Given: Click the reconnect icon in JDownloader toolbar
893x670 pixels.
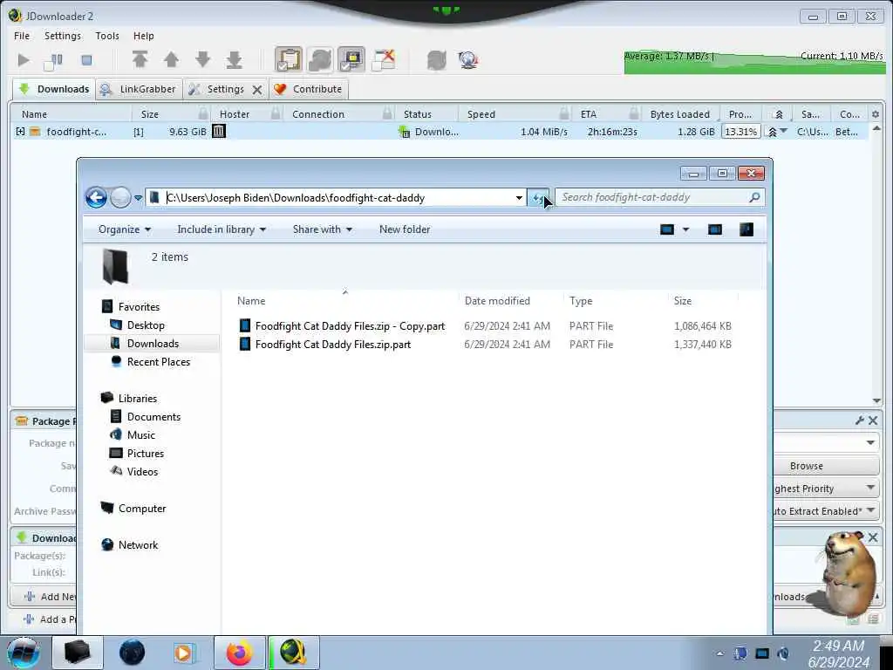Looking at the screenshot, I should (436, 60).
